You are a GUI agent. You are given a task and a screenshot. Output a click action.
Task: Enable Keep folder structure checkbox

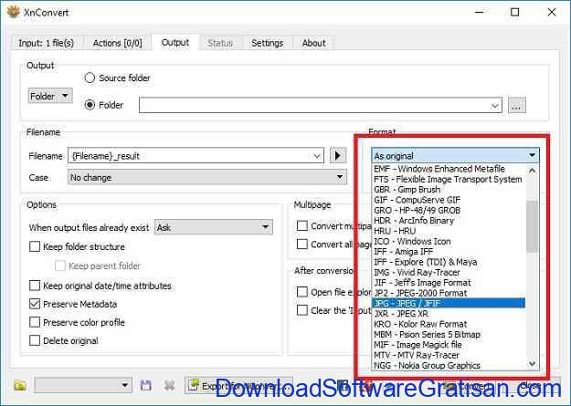[35, 246]
